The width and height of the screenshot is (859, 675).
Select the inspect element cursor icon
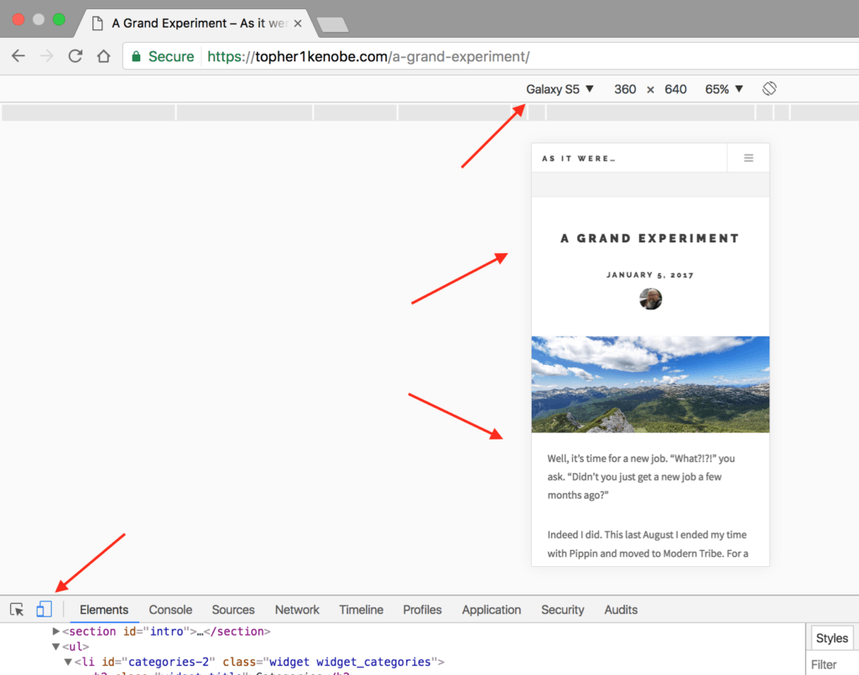(17, 610)
